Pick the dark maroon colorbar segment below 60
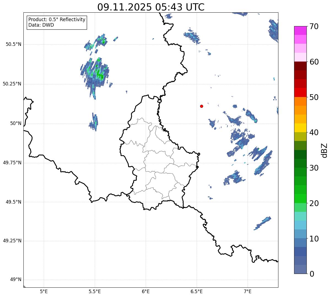The image size is (331, 297). [x=300, y=66]
